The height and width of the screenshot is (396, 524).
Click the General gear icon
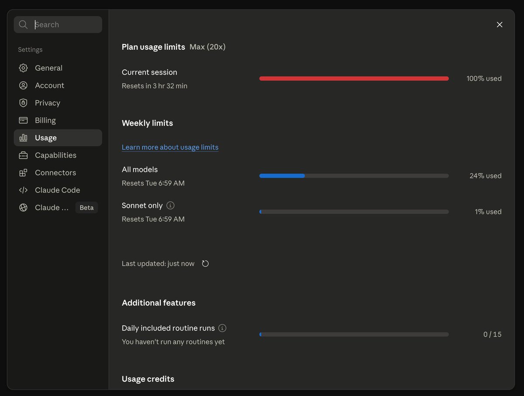24,68
